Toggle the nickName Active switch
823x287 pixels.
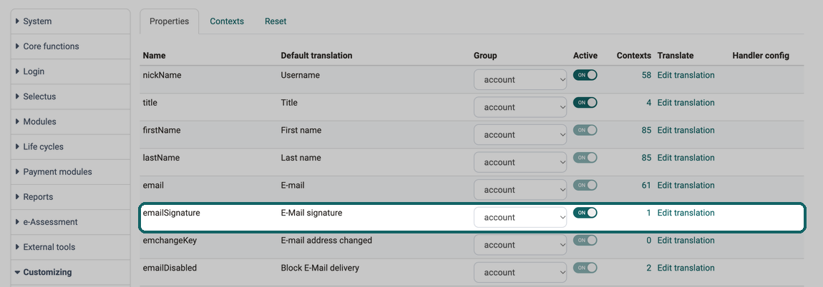coord(585,75)
